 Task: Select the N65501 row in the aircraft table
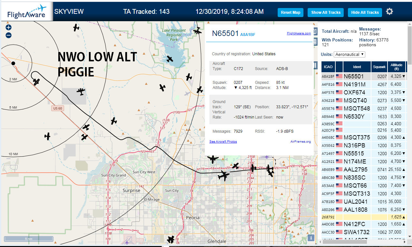pyautogui.click(x=364, y=76)
